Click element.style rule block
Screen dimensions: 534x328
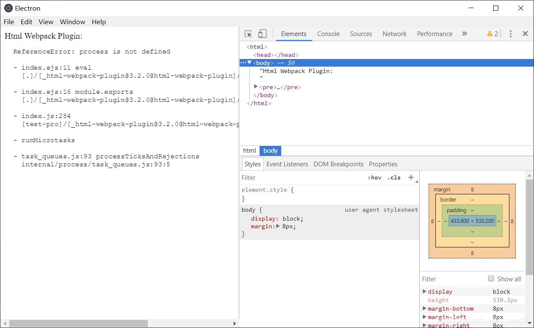click(330, 194)
